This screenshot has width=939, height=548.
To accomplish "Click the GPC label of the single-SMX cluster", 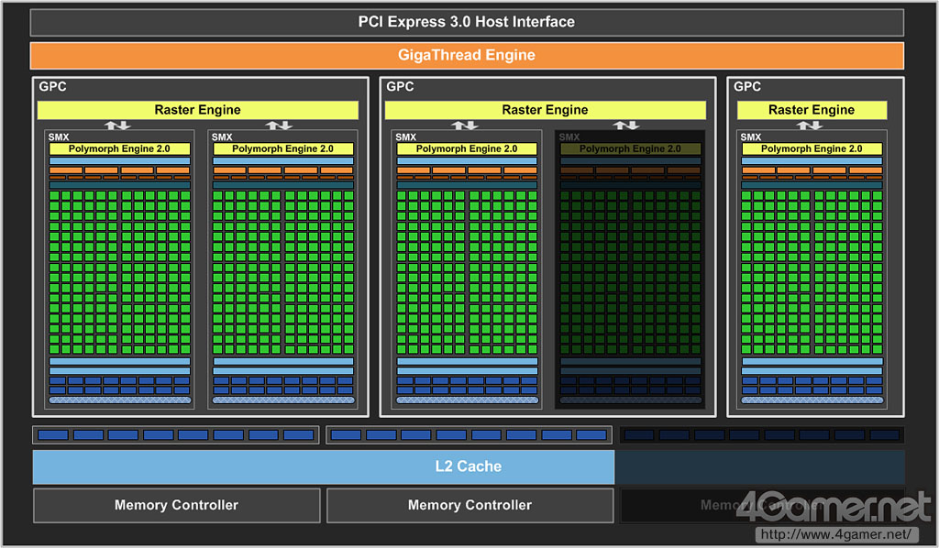I will pos(747,87).
